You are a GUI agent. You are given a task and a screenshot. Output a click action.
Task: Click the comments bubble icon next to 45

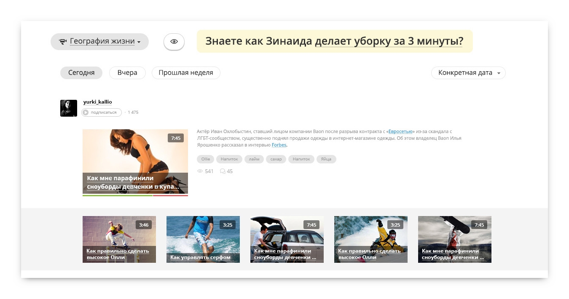(223, 171)
